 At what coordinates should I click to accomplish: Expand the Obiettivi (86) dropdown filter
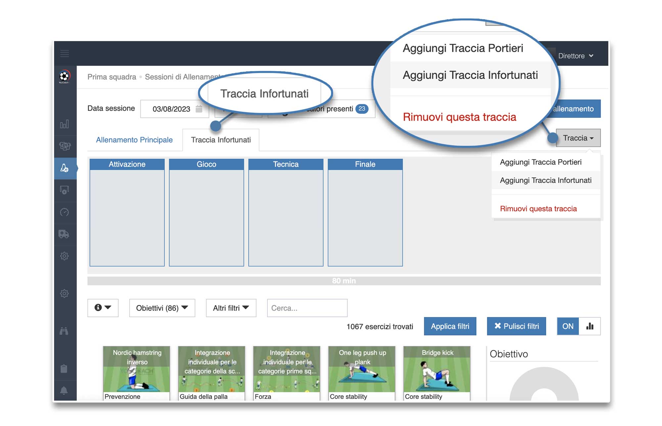pyautogui.click(x=162, y=308)
